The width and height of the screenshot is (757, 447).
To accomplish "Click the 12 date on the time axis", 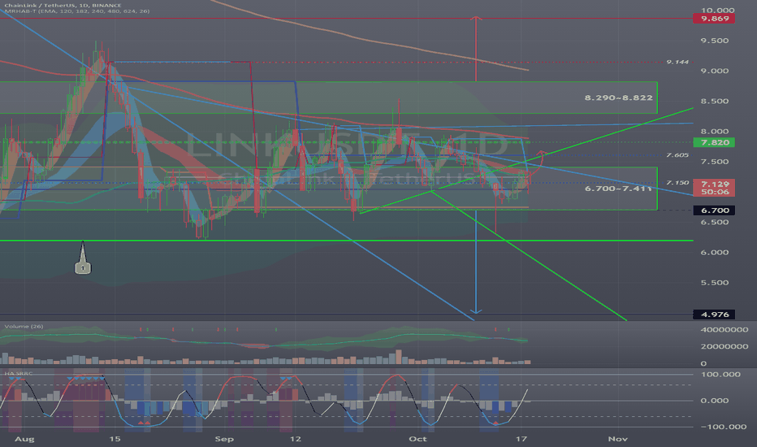I will (296, 439).
